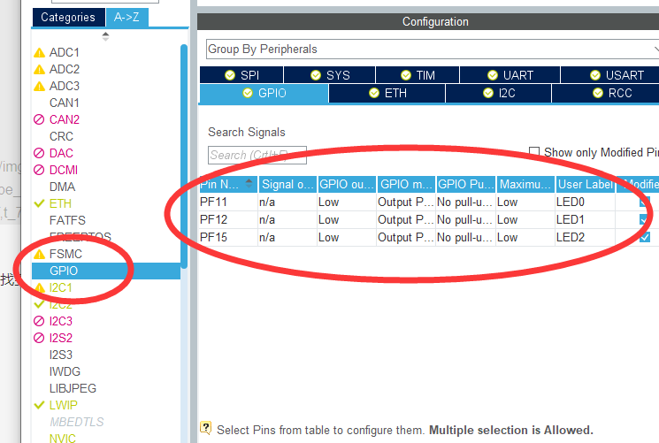Select I2S2 in the peripheral list
659x443 pixels.
tap(61, 339)
